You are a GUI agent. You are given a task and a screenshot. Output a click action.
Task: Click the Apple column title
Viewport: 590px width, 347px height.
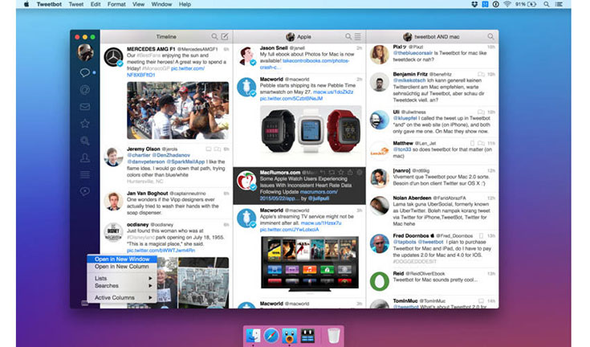click(303, 36)
